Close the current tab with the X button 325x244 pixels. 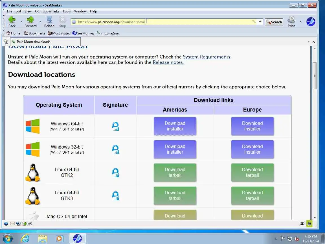314,42
